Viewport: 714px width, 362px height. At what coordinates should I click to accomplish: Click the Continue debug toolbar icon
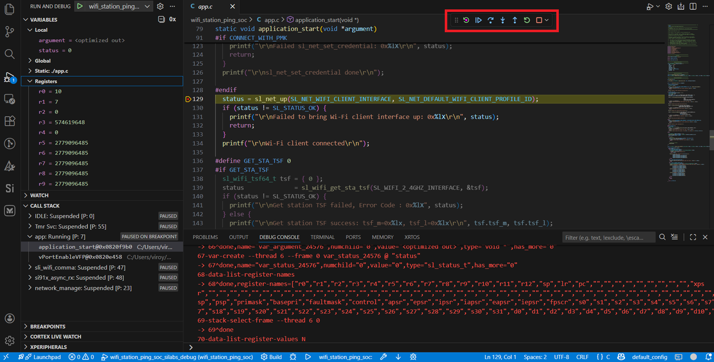(478, 20)
